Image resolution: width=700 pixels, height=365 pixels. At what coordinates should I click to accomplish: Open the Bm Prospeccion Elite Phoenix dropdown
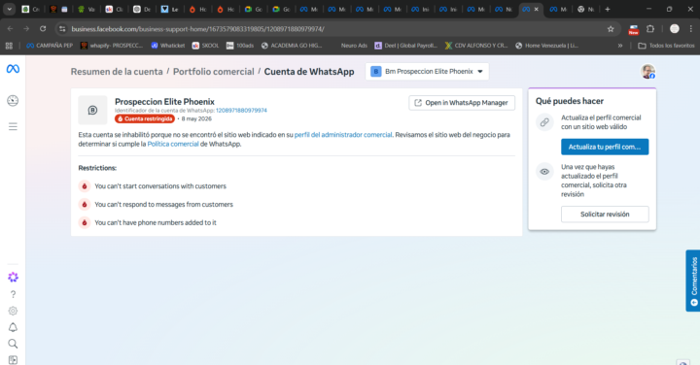click(427, 71)
